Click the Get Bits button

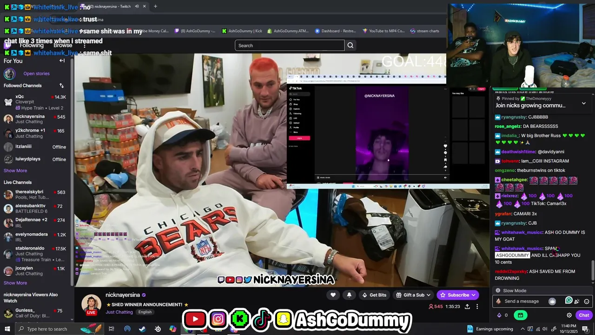tap(374, 295)
